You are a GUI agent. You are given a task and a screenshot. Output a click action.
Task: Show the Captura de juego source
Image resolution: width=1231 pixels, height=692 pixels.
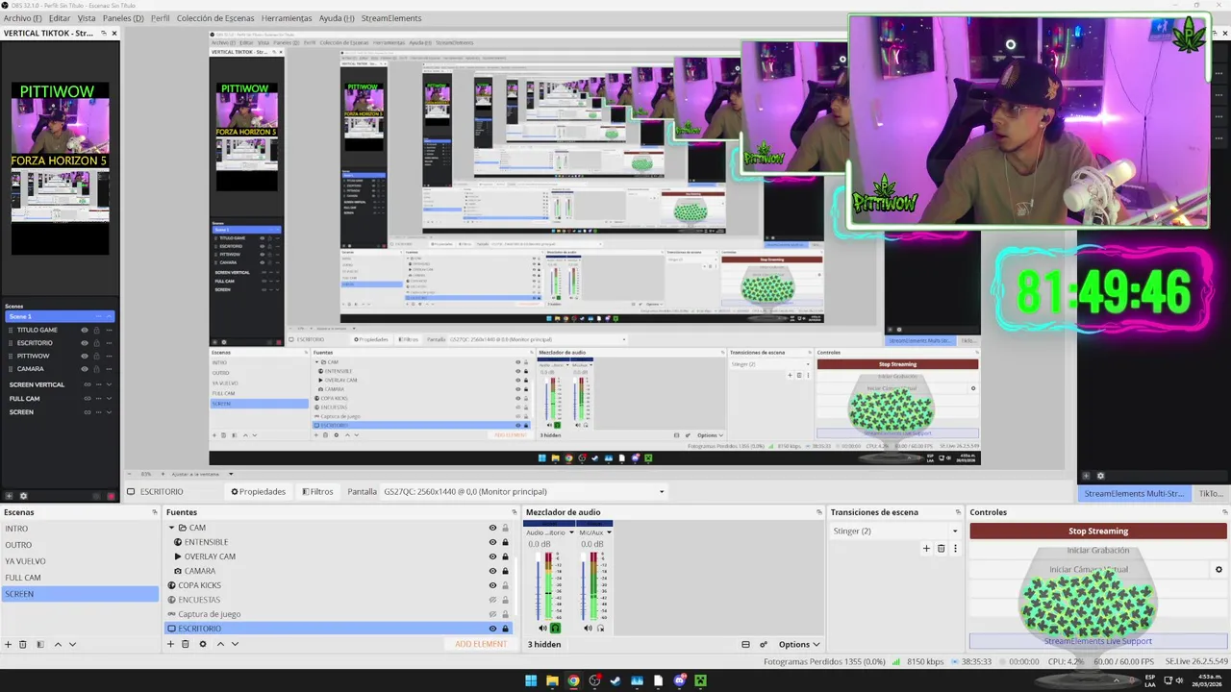pos(492,614)
